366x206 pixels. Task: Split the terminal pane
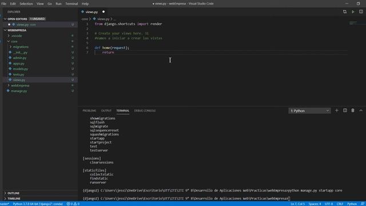(x=345, y=110)
